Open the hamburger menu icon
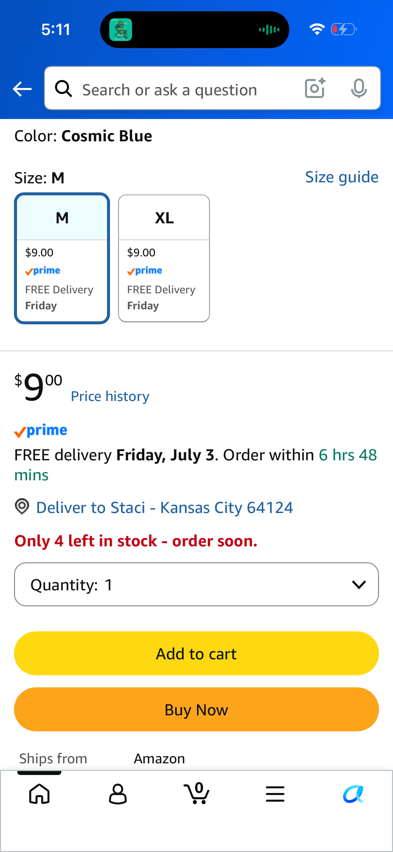 pos(275,794)
